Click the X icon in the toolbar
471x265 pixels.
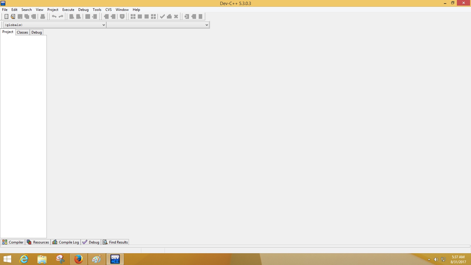click(176, 16)
